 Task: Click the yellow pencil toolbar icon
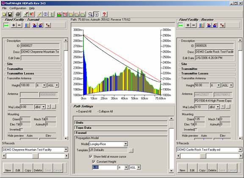click(x=39, y=14)
